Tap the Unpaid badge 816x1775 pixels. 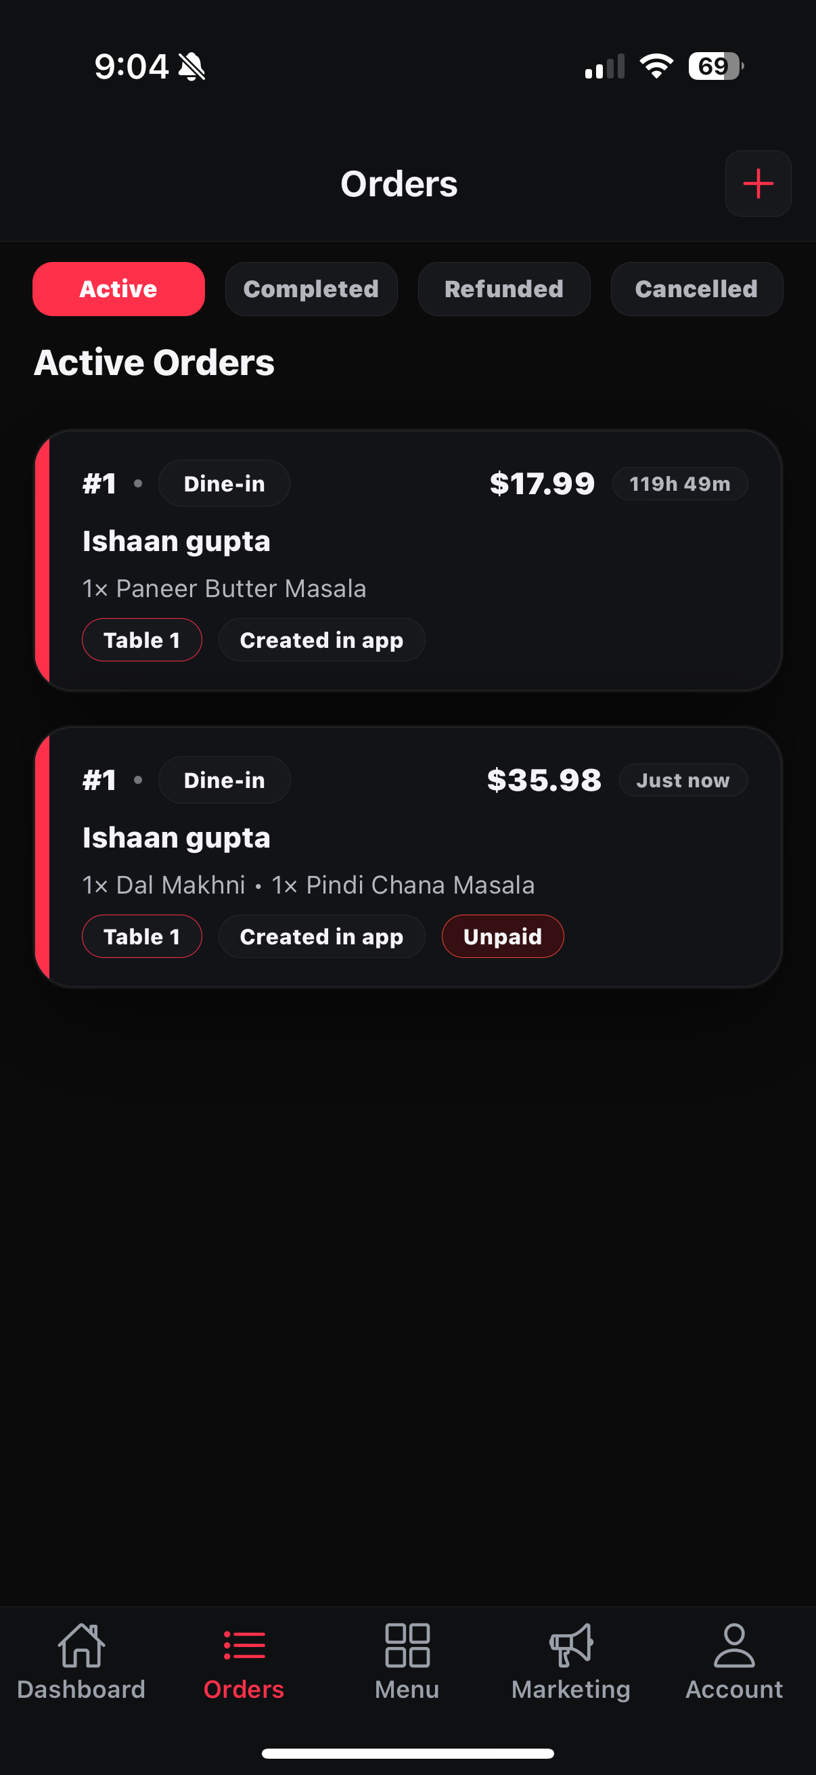click(503, 936)
